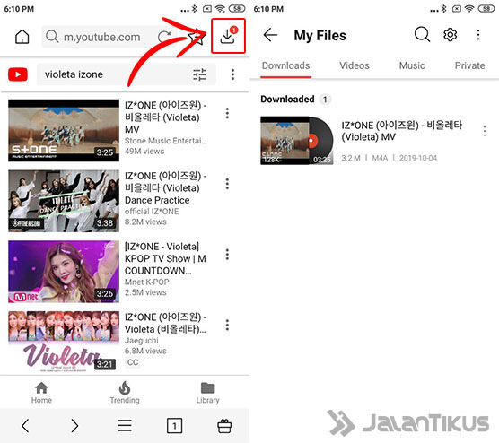Tap the CC badge on Jaeguchi video
Viewport: 499px width, 443px height.
click(x=133, y=362)
